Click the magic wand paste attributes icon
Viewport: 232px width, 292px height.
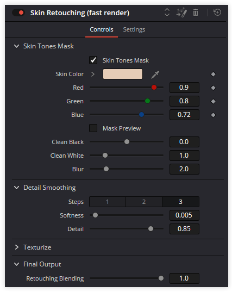pos(181,13)
